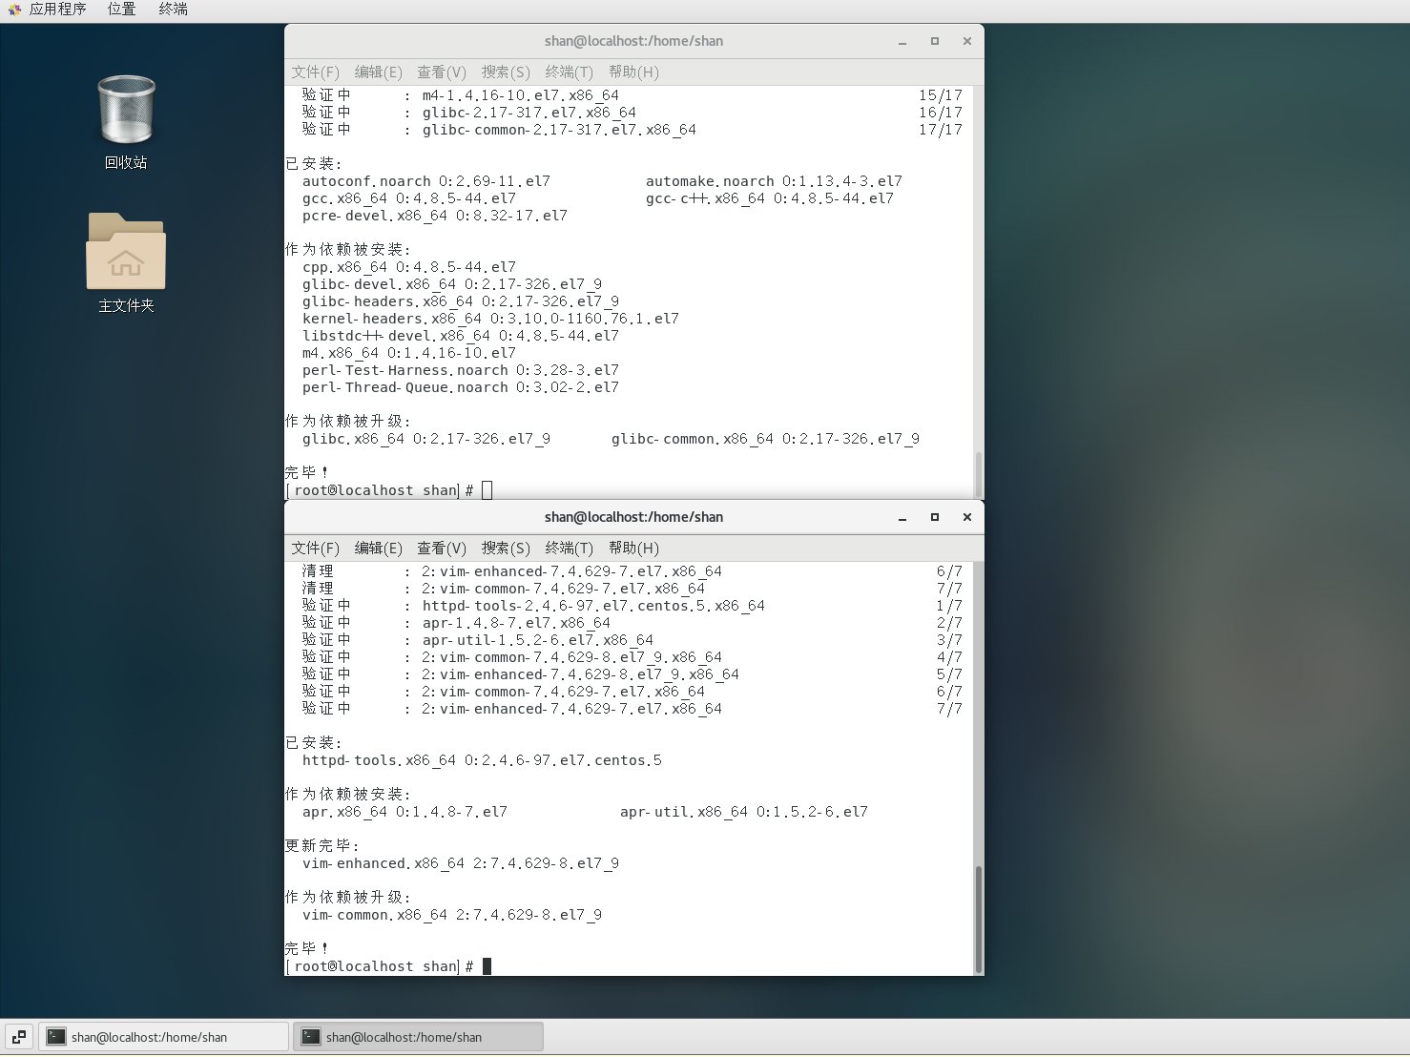
Task: Open 终端 menu in top panel
Action: 174,10
